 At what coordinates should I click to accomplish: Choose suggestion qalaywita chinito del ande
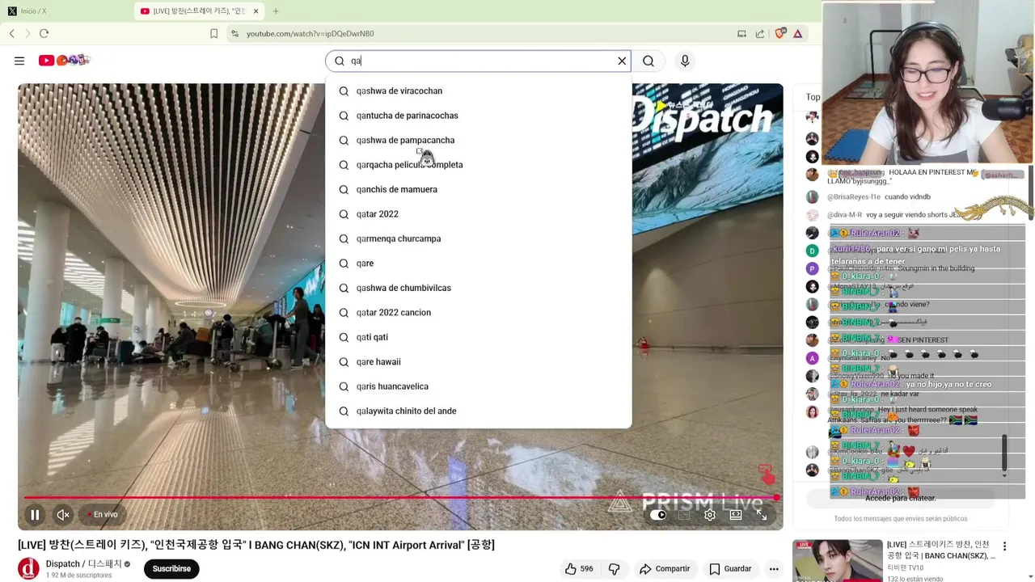(x=478, y=411)
